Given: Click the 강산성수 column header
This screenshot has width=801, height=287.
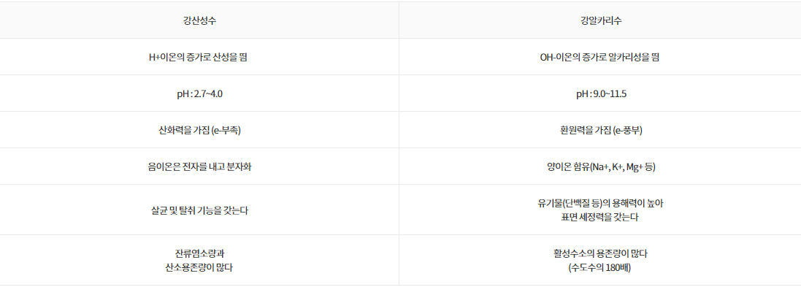Looking at the screenshot, I should tap(199, 20).
